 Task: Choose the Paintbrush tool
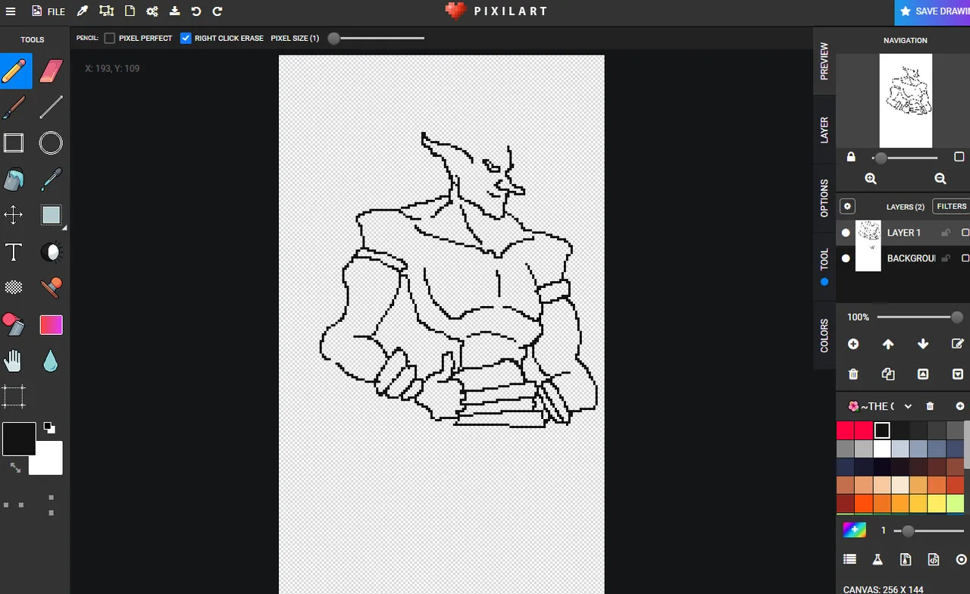pyautogui.click(x=14, y=107)
